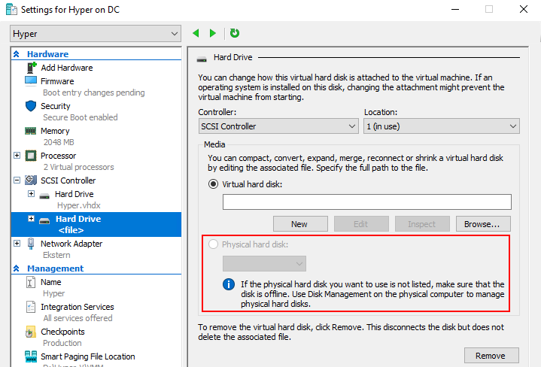Expand the Processor tree node
This screenshot has width=541, height=367.
point(17,156)
